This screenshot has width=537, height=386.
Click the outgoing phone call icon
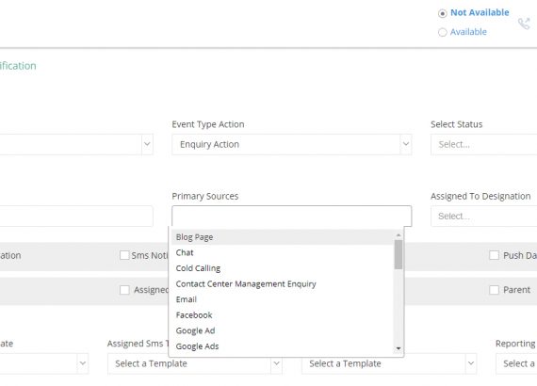coord(524,24)
